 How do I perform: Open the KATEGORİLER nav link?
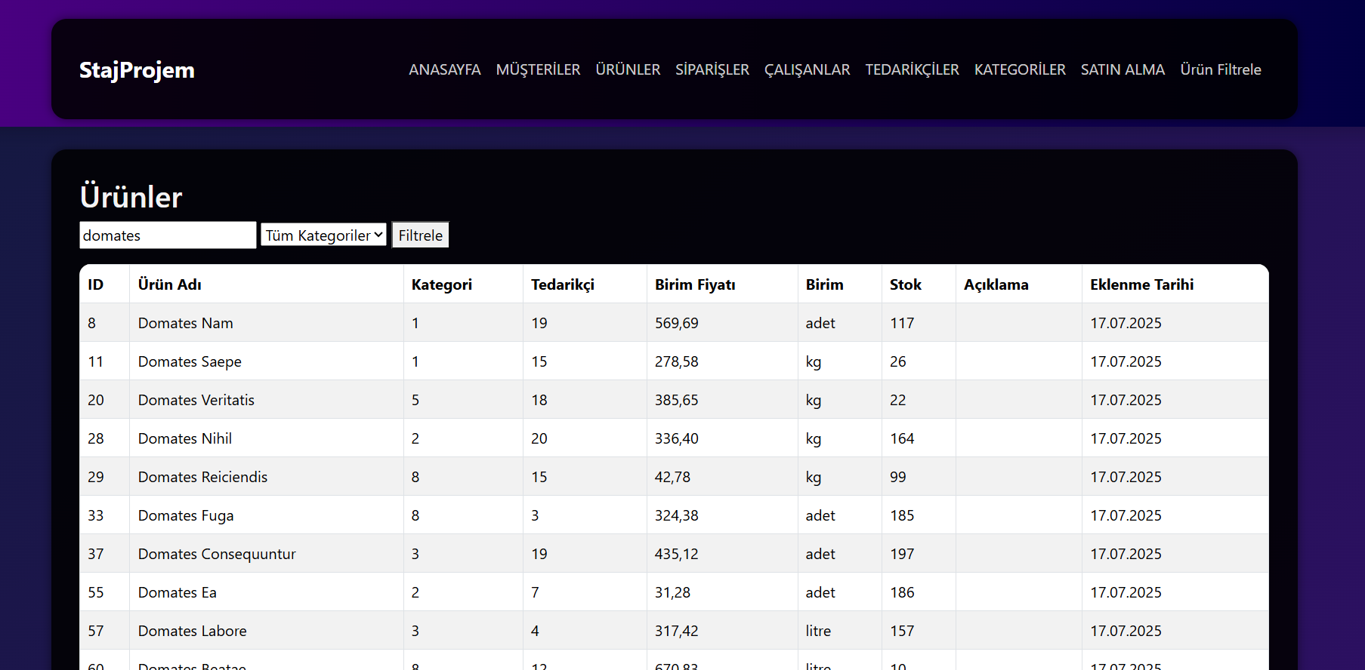(1019, 69)
